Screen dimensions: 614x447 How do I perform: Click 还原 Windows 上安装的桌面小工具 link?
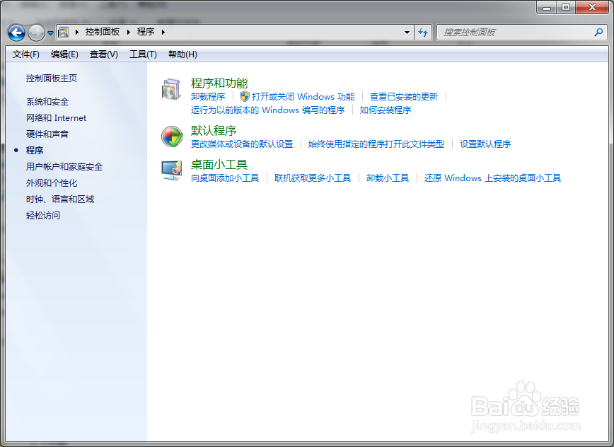pyautogui.click(x=492, y=178)
